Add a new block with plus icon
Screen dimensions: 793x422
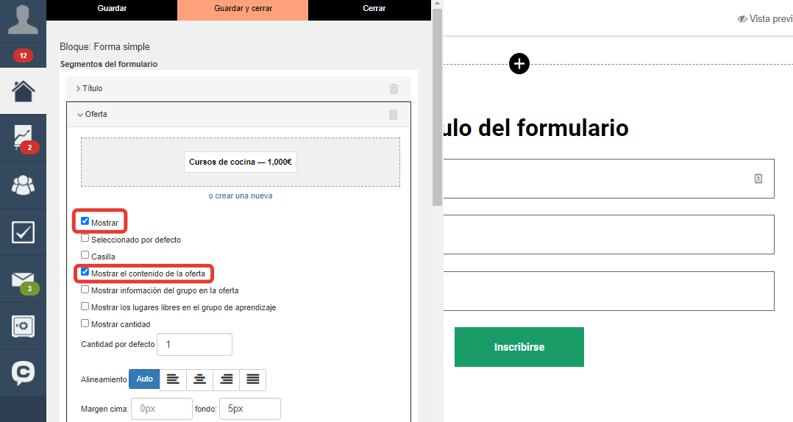click(x=519, y=64)
